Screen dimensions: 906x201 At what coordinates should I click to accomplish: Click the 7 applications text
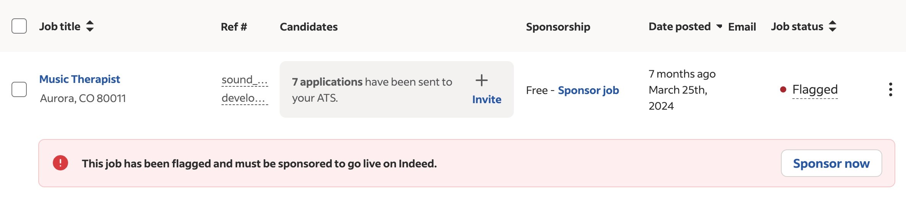[327, 82]
